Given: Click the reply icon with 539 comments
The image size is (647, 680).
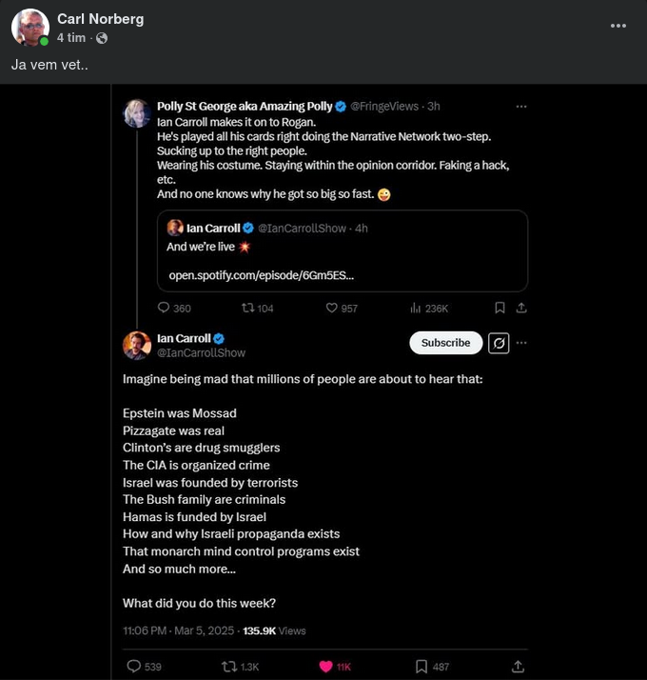Looking at the screenshot, I should pos(134,667).
